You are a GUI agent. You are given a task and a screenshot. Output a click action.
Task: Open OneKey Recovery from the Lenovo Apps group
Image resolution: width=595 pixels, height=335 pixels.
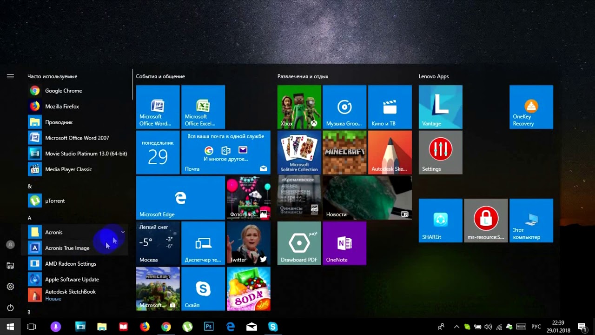pos(531,107)
